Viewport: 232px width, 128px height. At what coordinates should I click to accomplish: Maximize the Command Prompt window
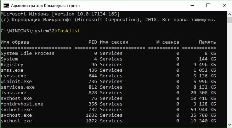pyautogui.click(x=208, y=5)
